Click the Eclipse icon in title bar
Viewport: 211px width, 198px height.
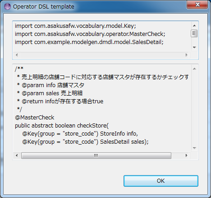click(7, 7)
